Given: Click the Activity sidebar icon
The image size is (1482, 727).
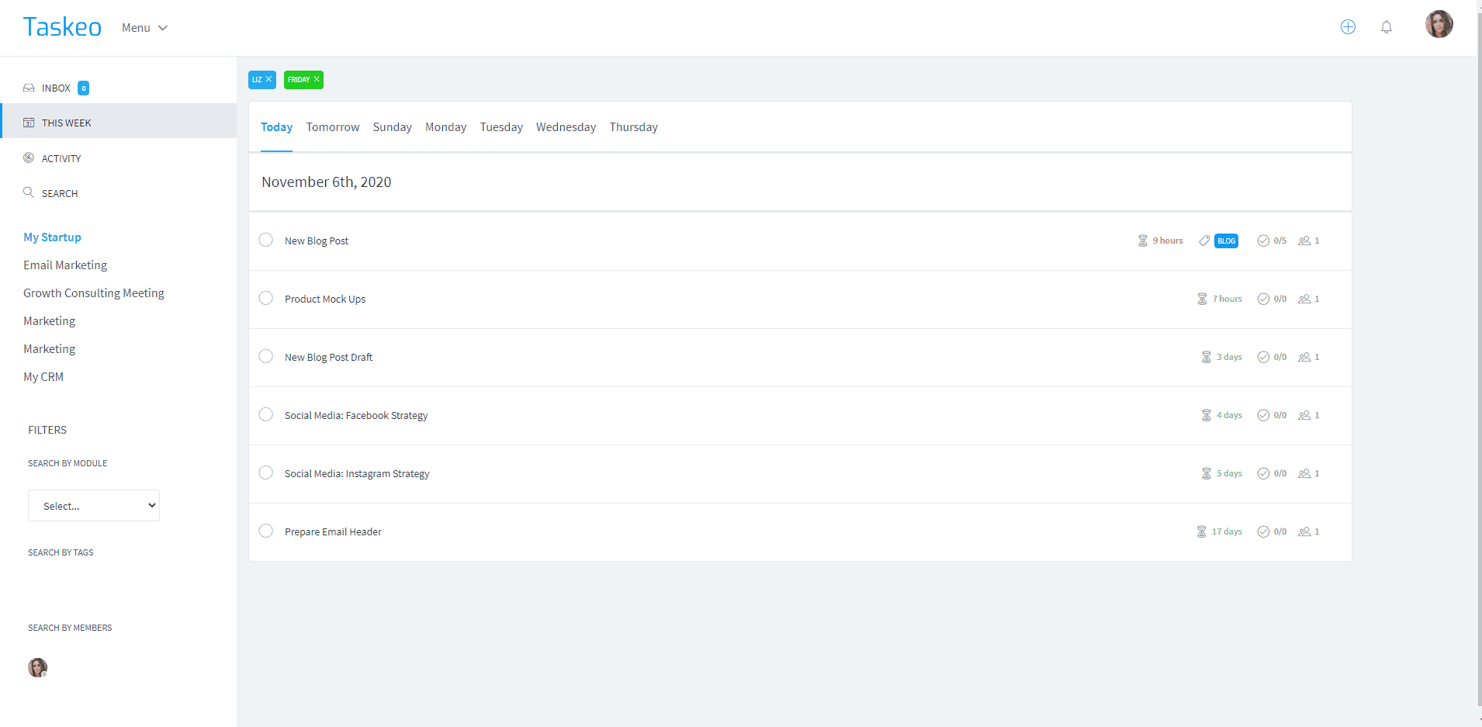Looking at the screenshot, I should point(29,158).
